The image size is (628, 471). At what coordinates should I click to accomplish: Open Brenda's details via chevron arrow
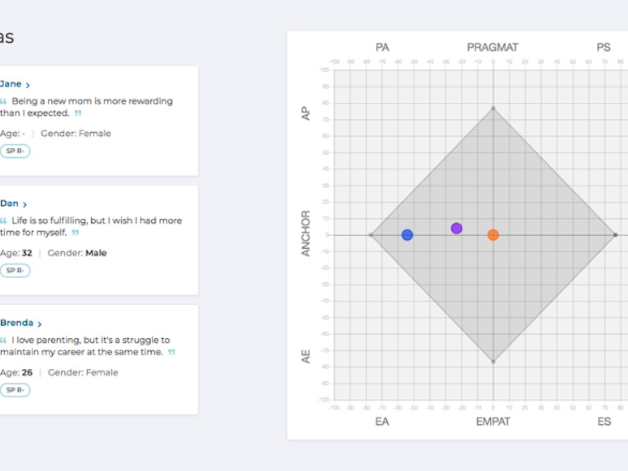click(39, 324)
